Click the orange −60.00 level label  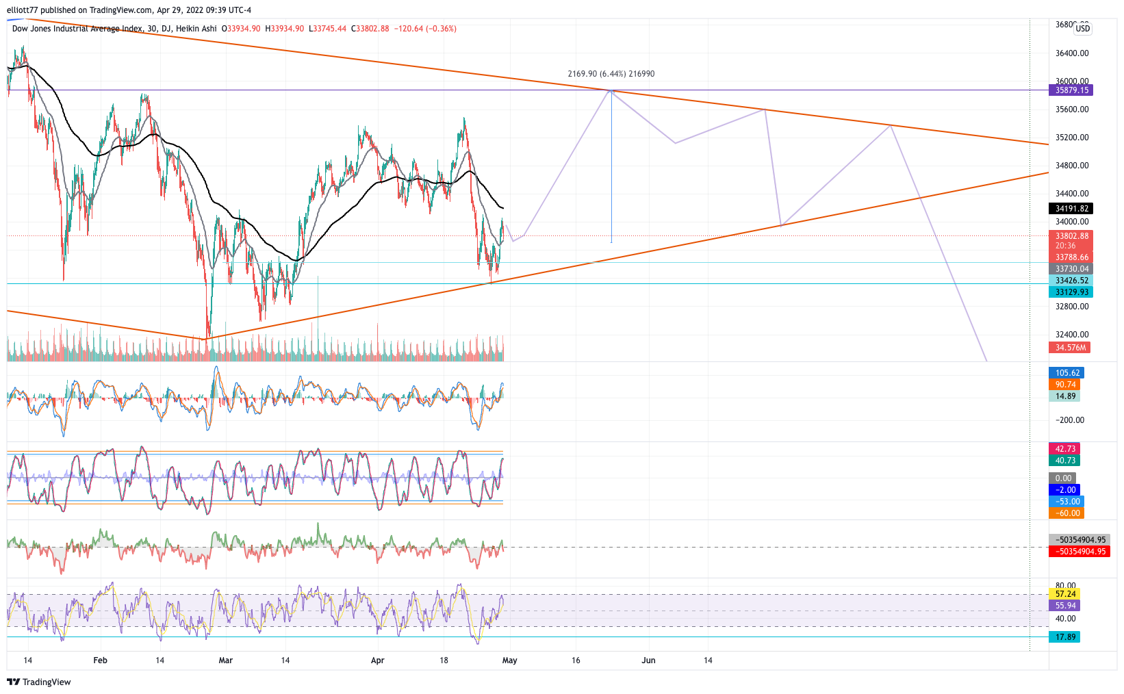coord(1066,513)
